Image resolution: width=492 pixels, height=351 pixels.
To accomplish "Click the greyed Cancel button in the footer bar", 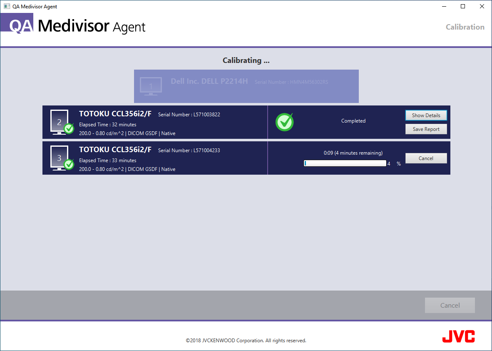I will pos(450,305).
